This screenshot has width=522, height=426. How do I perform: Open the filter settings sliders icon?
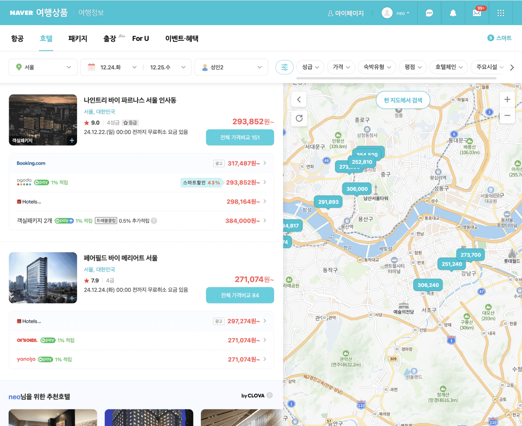(x=284, y=67)
